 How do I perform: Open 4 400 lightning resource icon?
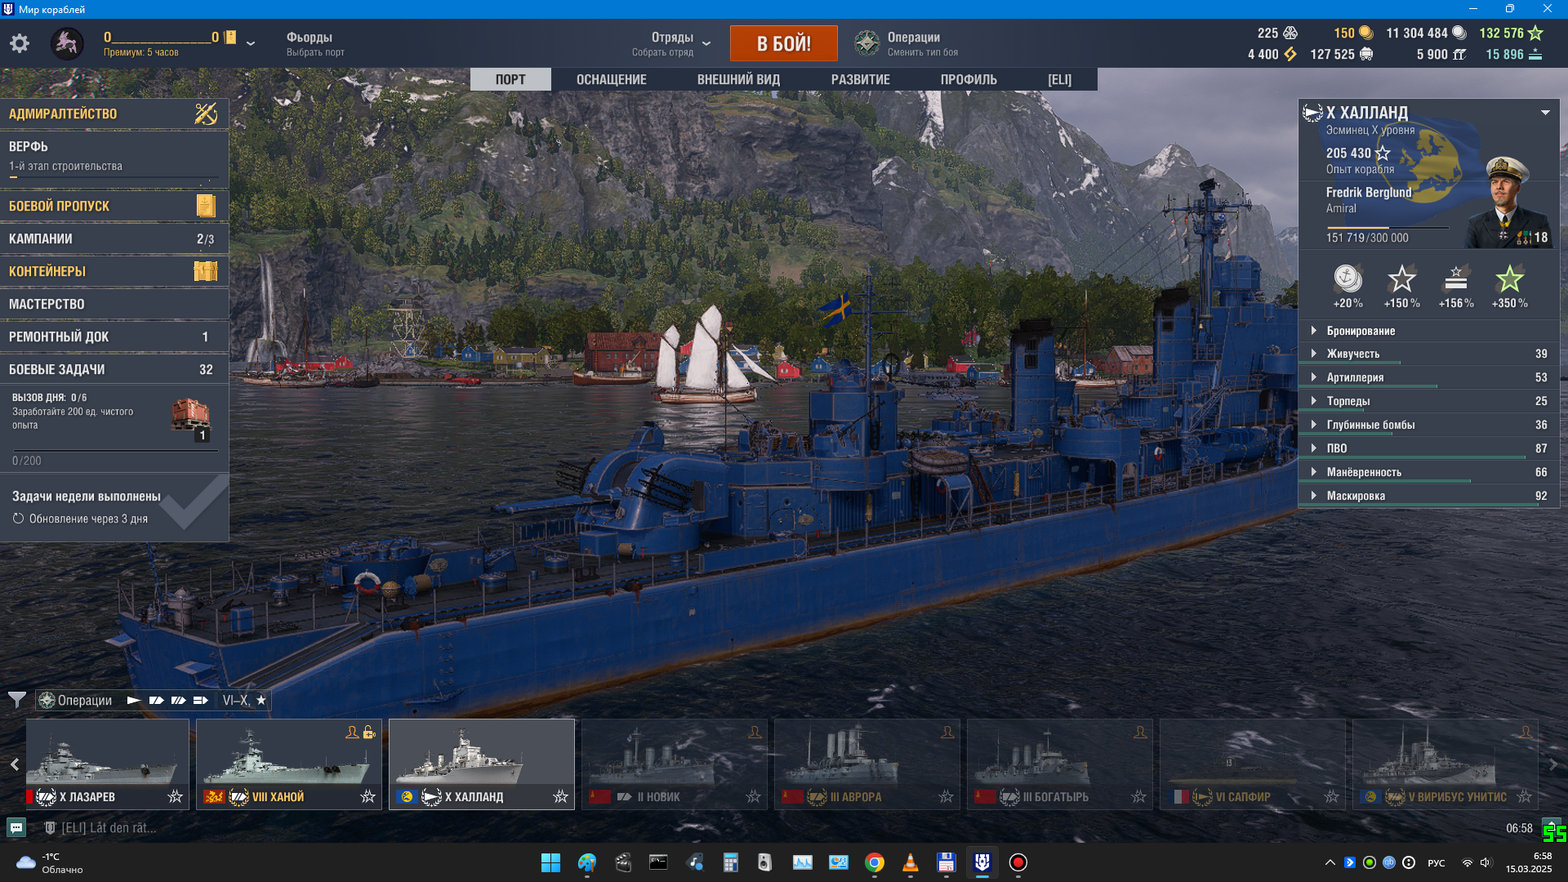[x=1290, y=54]
